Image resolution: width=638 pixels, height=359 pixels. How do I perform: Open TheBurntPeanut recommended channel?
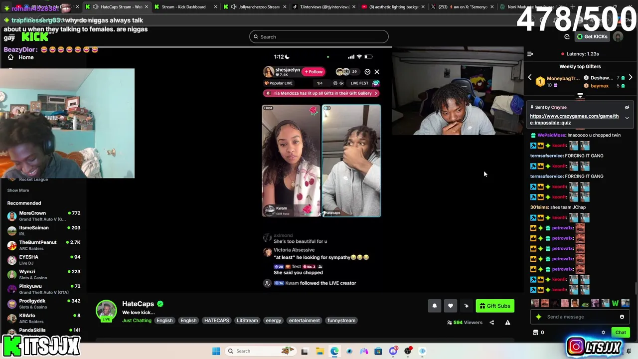[x=44, y=245]
